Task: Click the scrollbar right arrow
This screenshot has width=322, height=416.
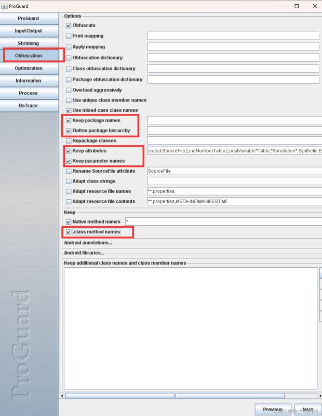Action: coord(319,396)
